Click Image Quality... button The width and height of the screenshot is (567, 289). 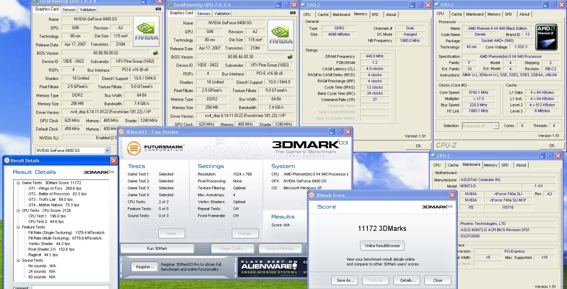[233, 249]
